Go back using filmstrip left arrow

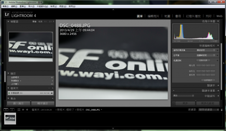tap(23, 110)
